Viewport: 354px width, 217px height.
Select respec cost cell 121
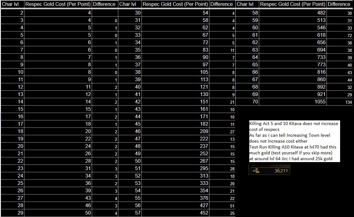coord(175,87)
